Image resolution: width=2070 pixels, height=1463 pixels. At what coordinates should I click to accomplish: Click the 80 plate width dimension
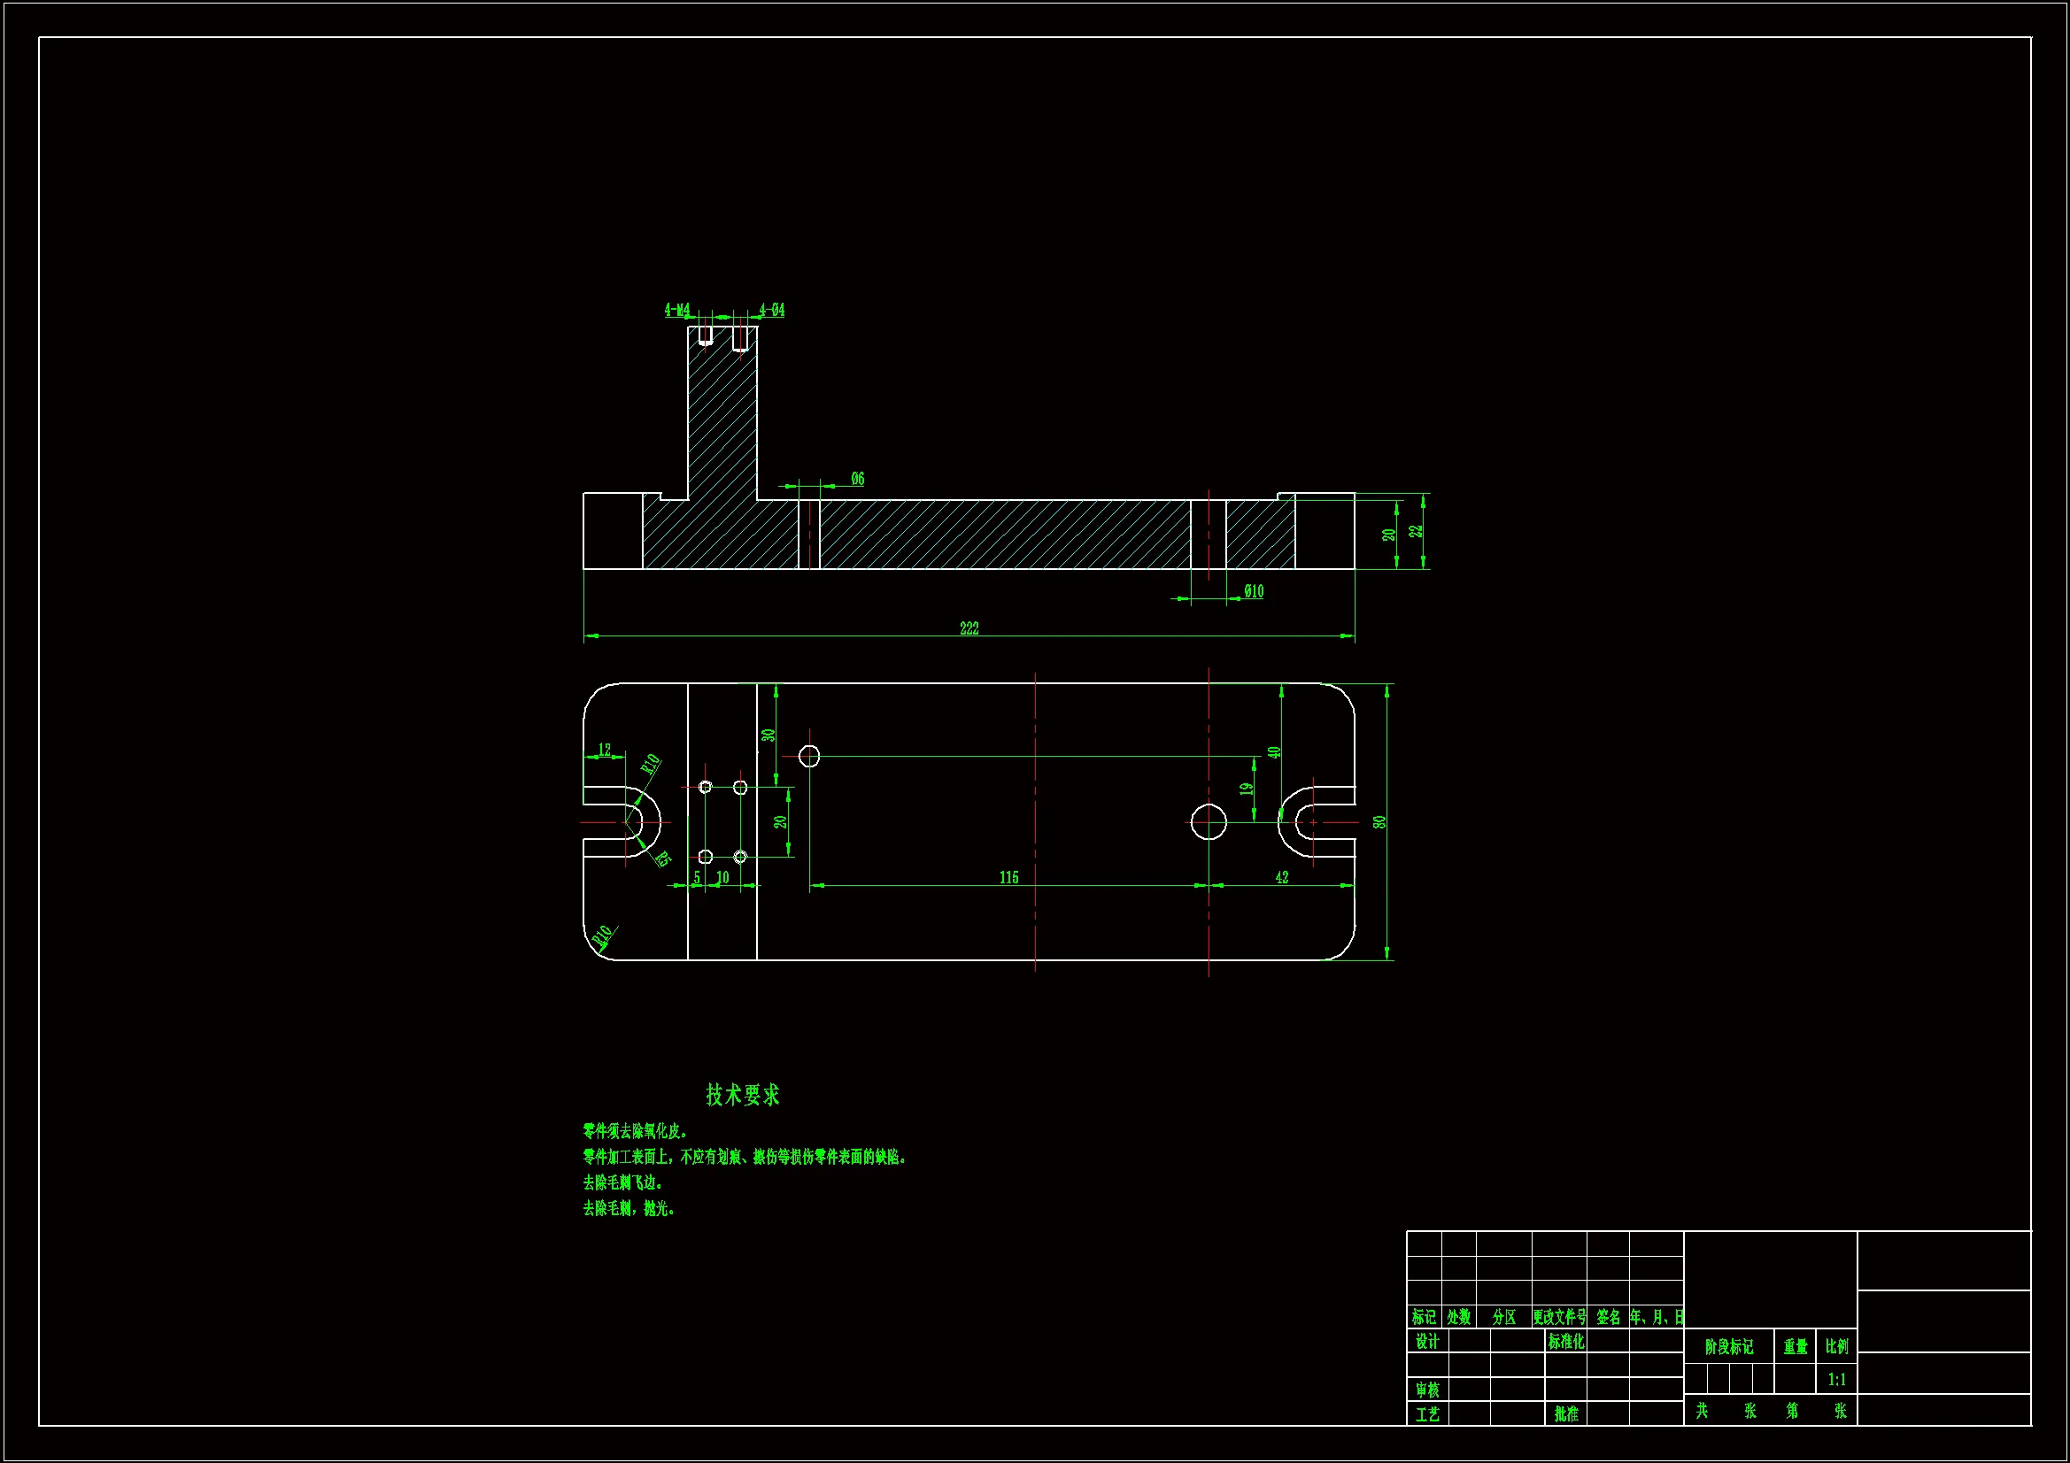click(1379, 822)
